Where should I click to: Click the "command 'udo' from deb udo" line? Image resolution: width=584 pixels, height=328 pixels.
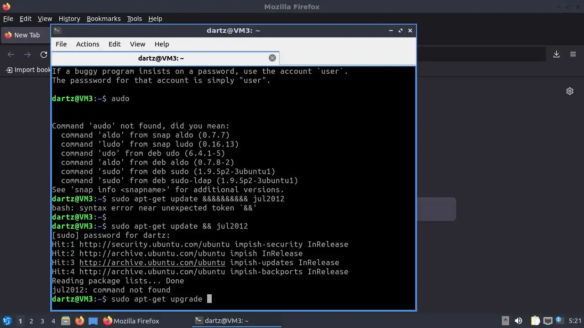143,153
